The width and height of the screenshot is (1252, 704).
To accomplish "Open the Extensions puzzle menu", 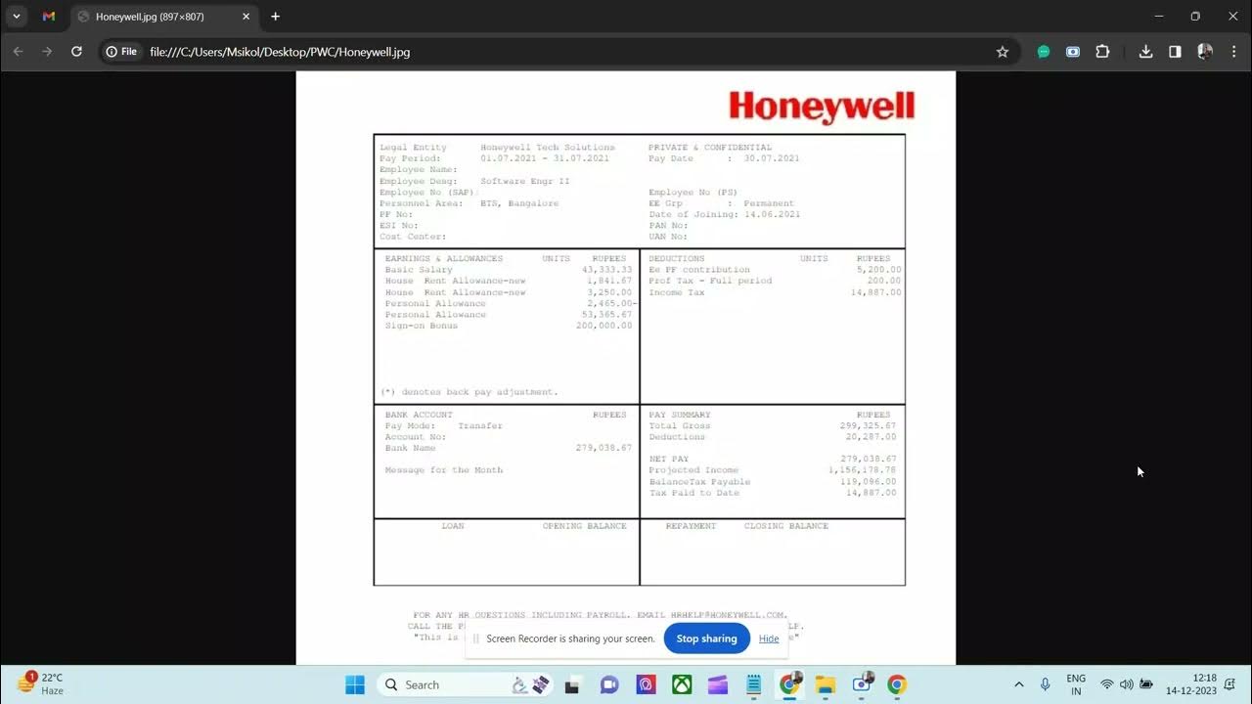I will [x=1102, y=52].
